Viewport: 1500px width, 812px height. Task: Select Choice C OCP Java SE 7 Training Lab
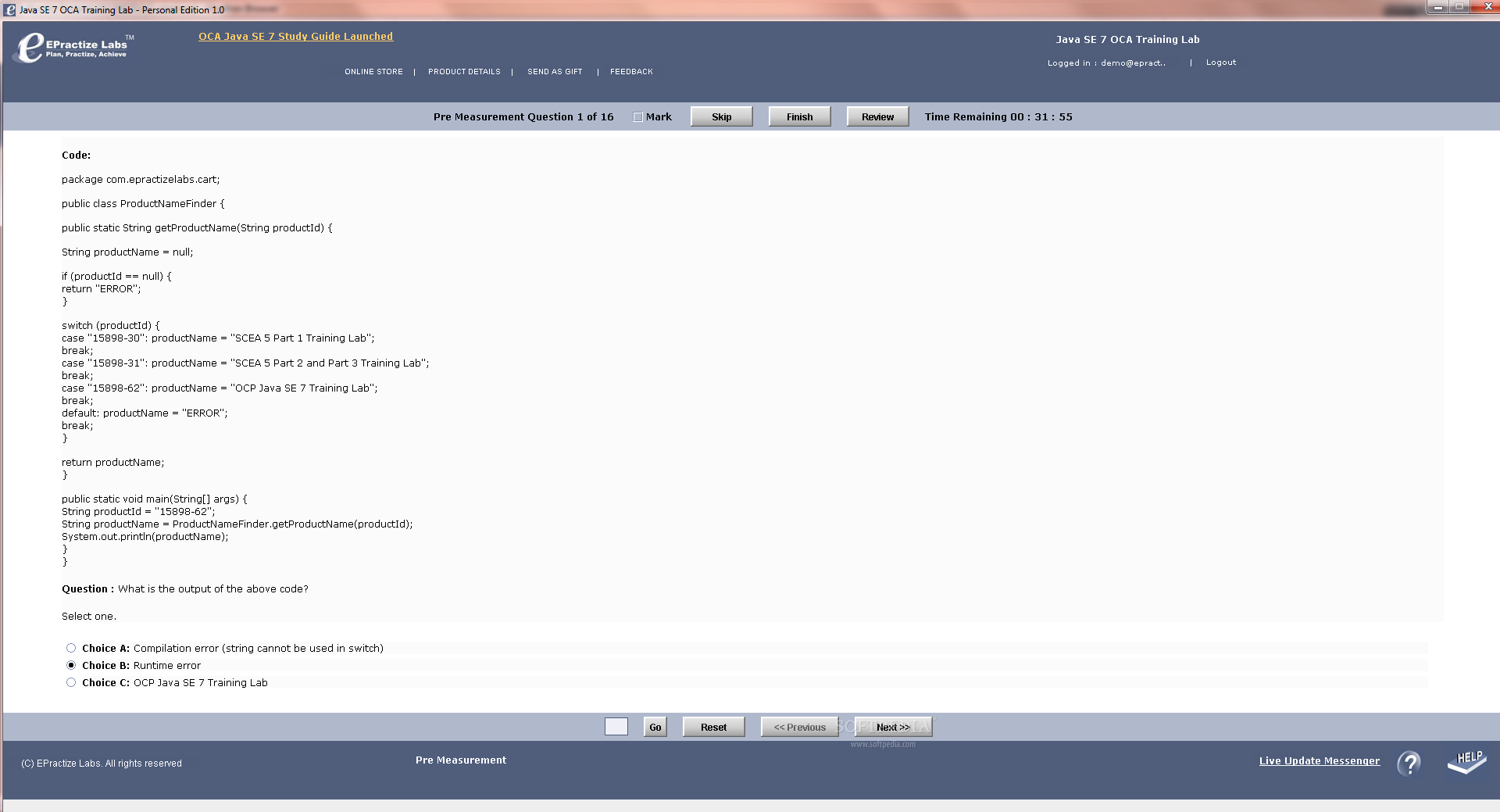click(71, 682)
